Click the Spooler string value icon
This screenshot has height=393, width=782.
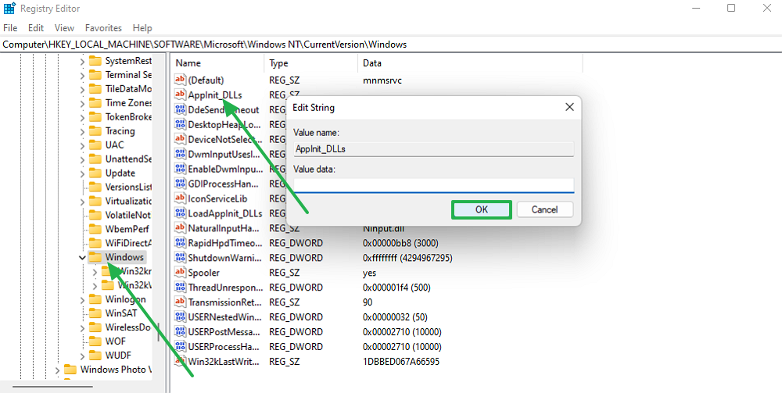(x=180, y=273)
